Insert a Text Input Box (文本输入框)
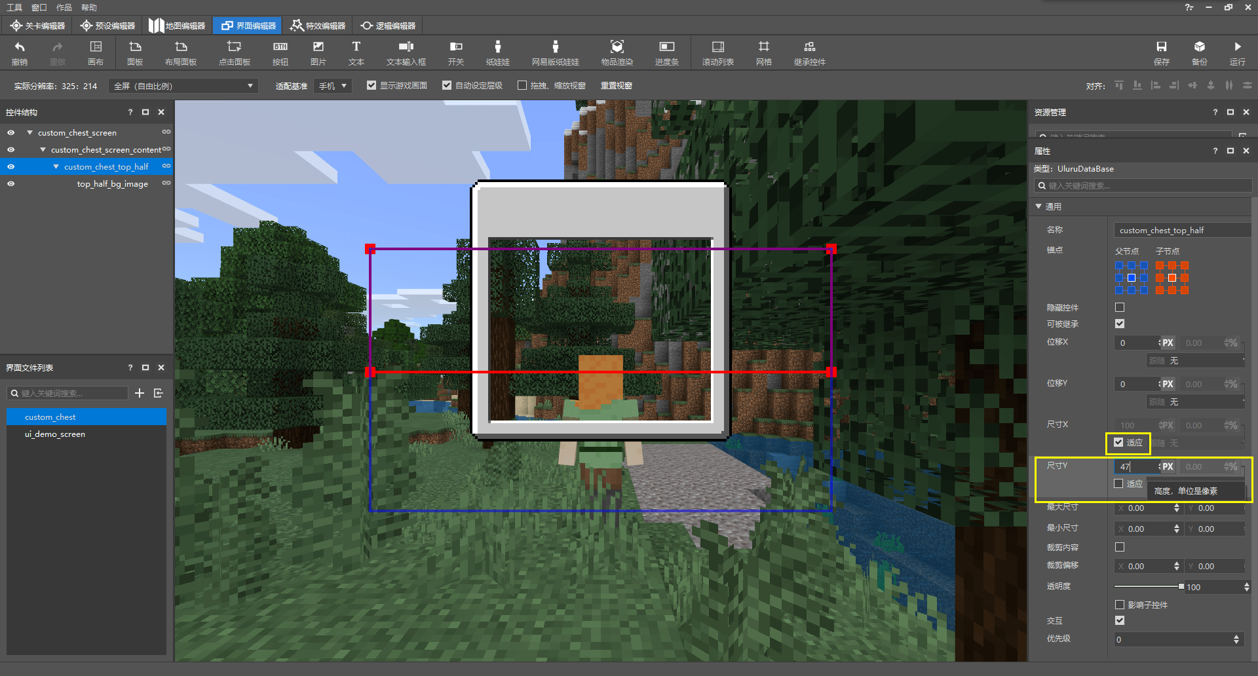The height and width of the screenshot is (676, 1258). pyautogui.click(x=406, y=53)
